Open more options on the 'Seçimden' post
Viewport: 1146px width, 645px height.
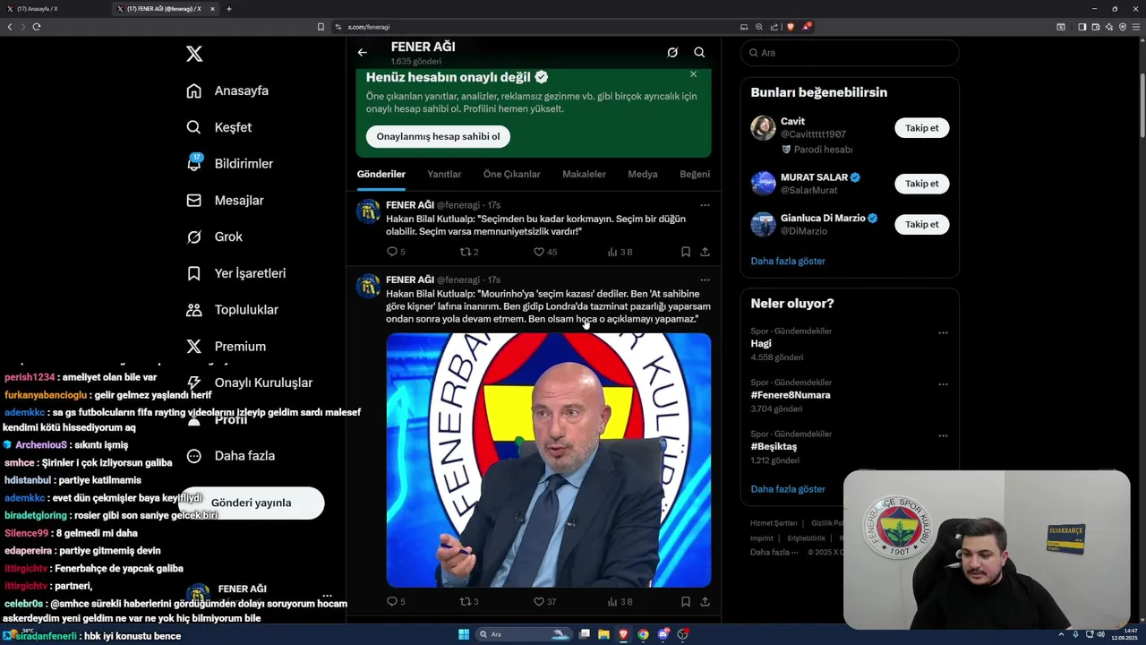(x=705, y=205)
